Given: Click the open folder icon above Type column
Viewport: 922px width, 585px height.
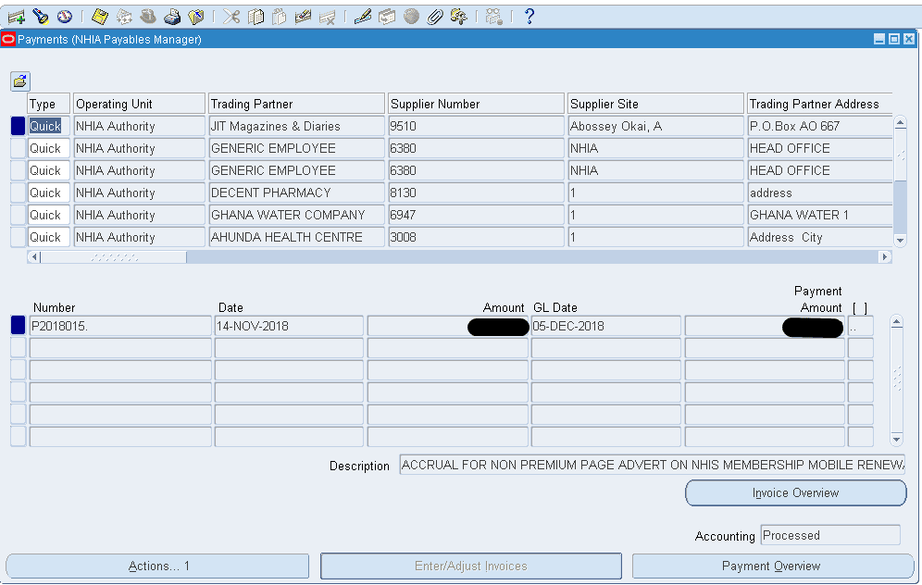Looking at the screenshot, I should 19,81.
